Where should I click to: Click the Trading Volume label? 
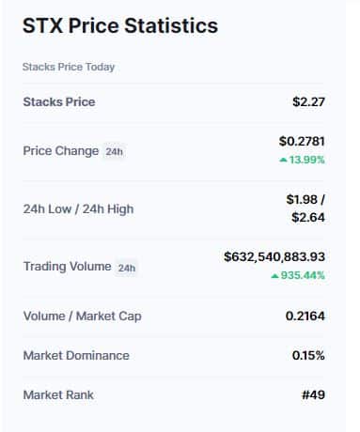(x=68, y=267)
